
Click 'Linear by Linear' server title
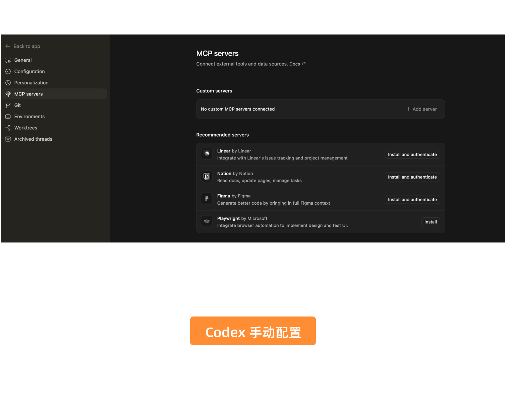point(234,151)
